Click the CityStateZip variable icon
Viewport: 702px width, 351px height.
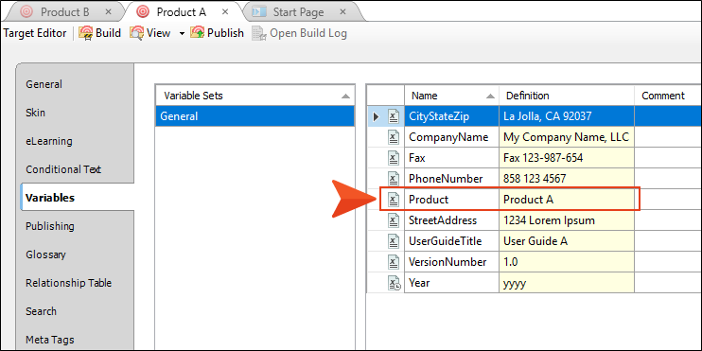(393, 117)
